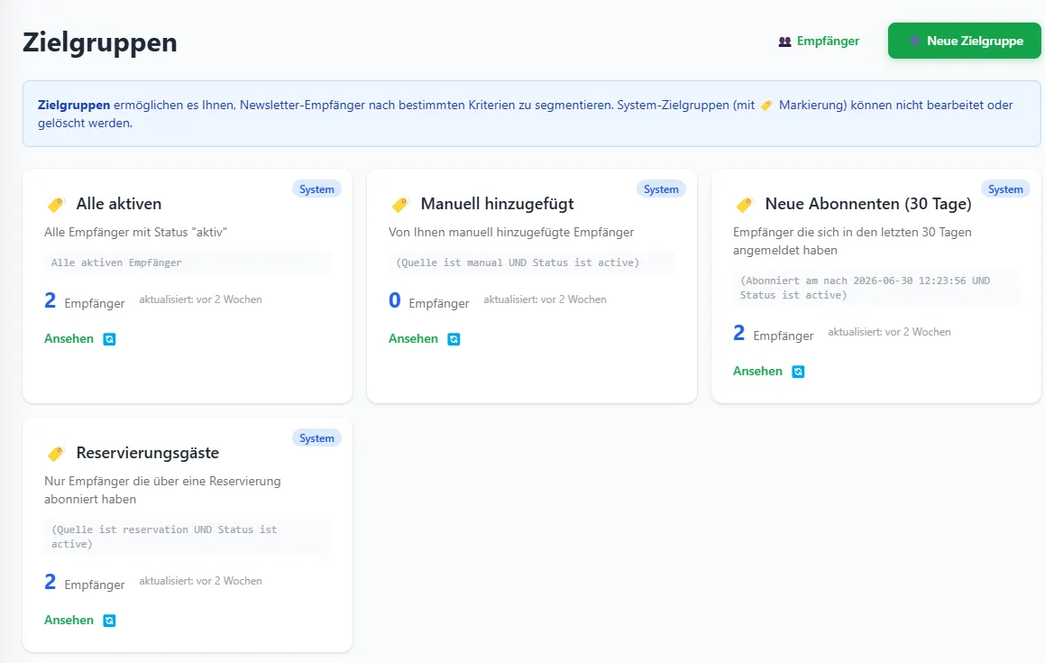This screenshot has width=1045, height=663.
Task: Refresh the Neue Abonnenten recipient count
Action: (x=798, y=372)
